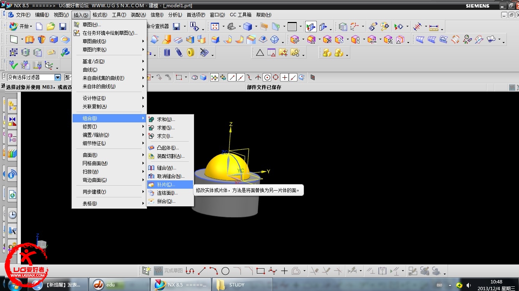
Task: Click the shaded cube rendering style icon
Action: [248, 27]
